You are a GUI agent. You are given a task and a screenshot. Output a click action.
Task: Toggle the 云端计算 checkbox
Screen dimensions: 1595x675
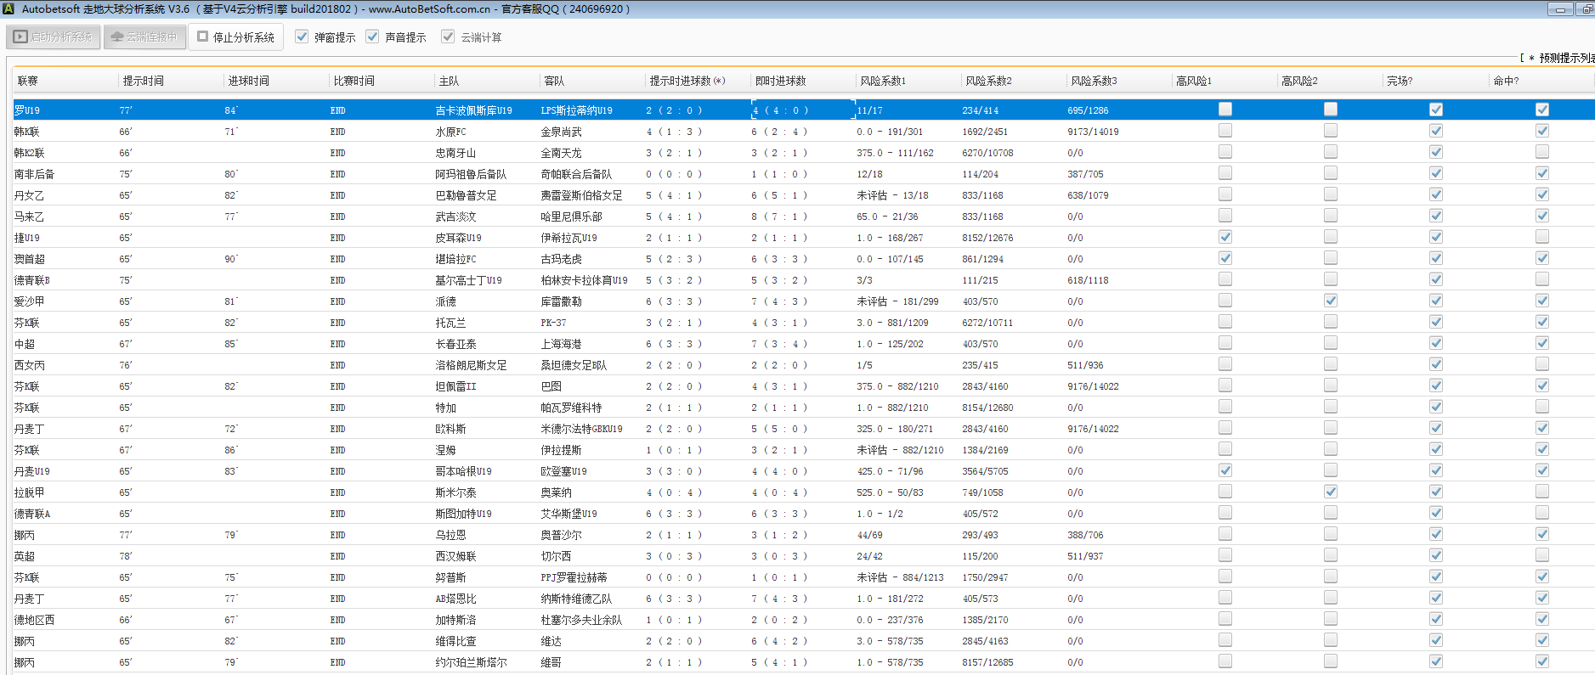(448, 37)
